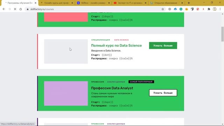Click 'Распродажа' line in the top green card
The width and height of the screenshot is (224, 126).
coord(112,20)
